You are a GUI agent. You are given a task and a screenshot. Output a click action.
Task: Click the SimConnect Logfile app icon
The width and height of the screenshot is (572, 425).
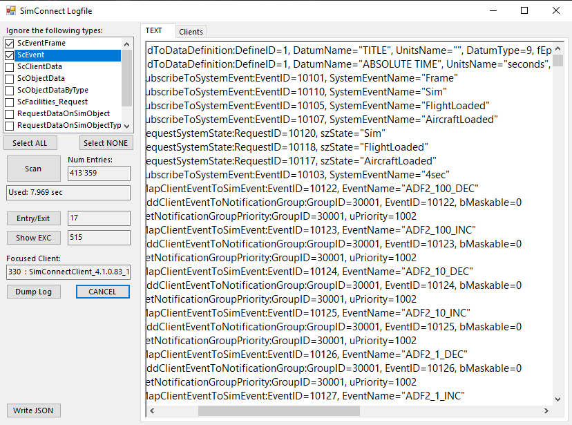pos(11,10)
